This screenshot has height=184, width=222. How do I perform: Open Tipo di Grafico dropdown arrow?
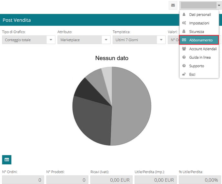51,40
